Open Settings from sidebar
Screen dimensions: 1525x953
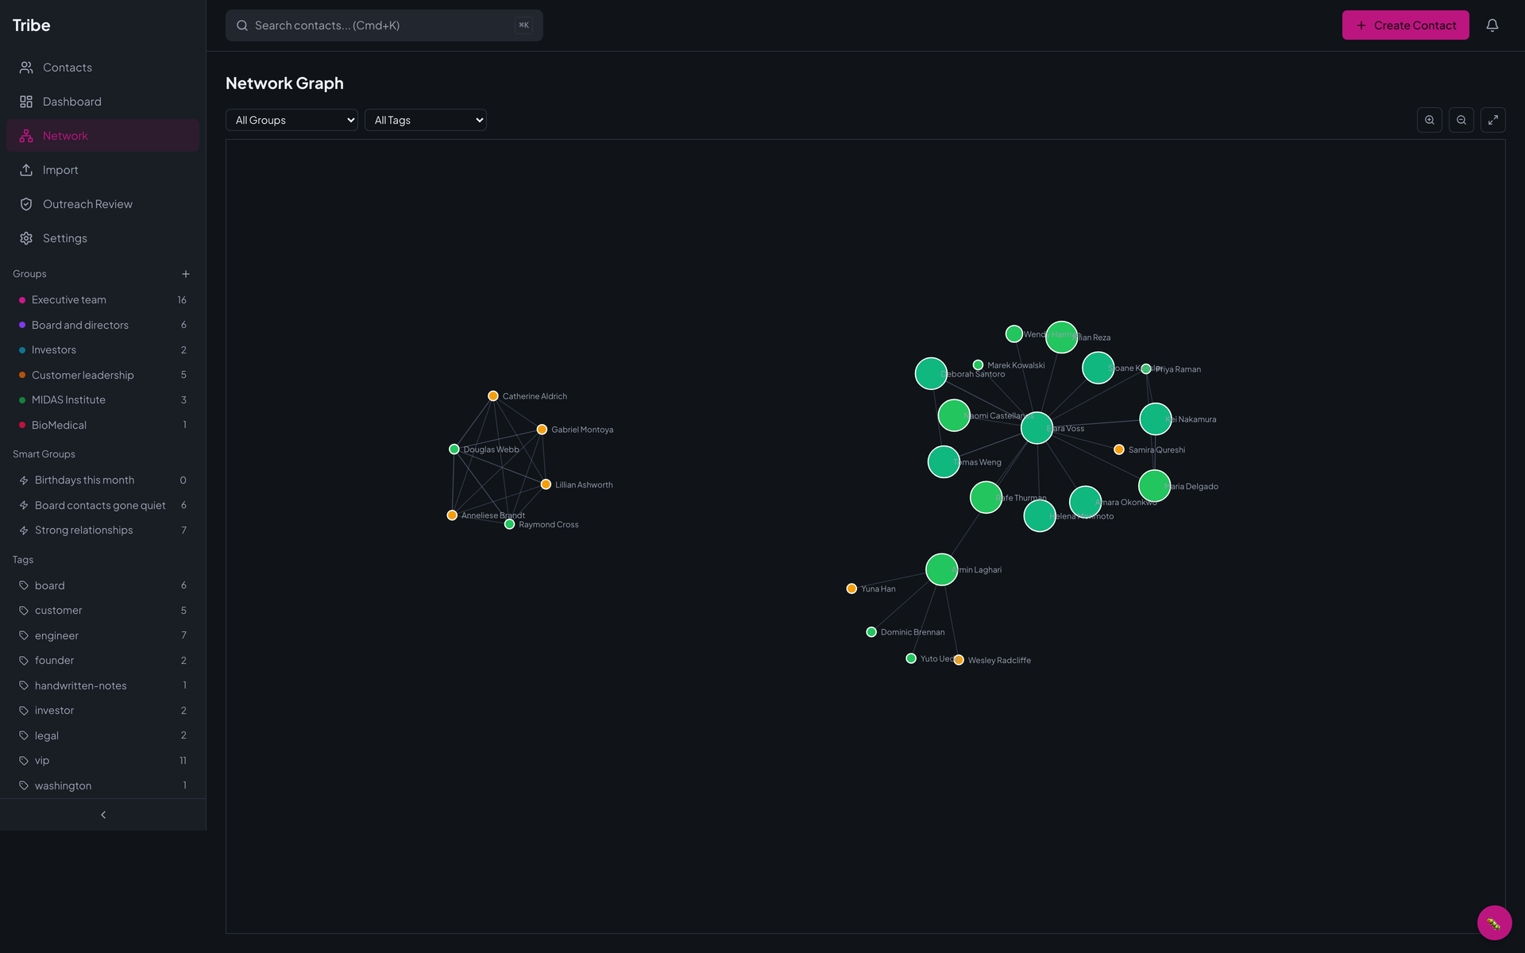coord(103,238)
